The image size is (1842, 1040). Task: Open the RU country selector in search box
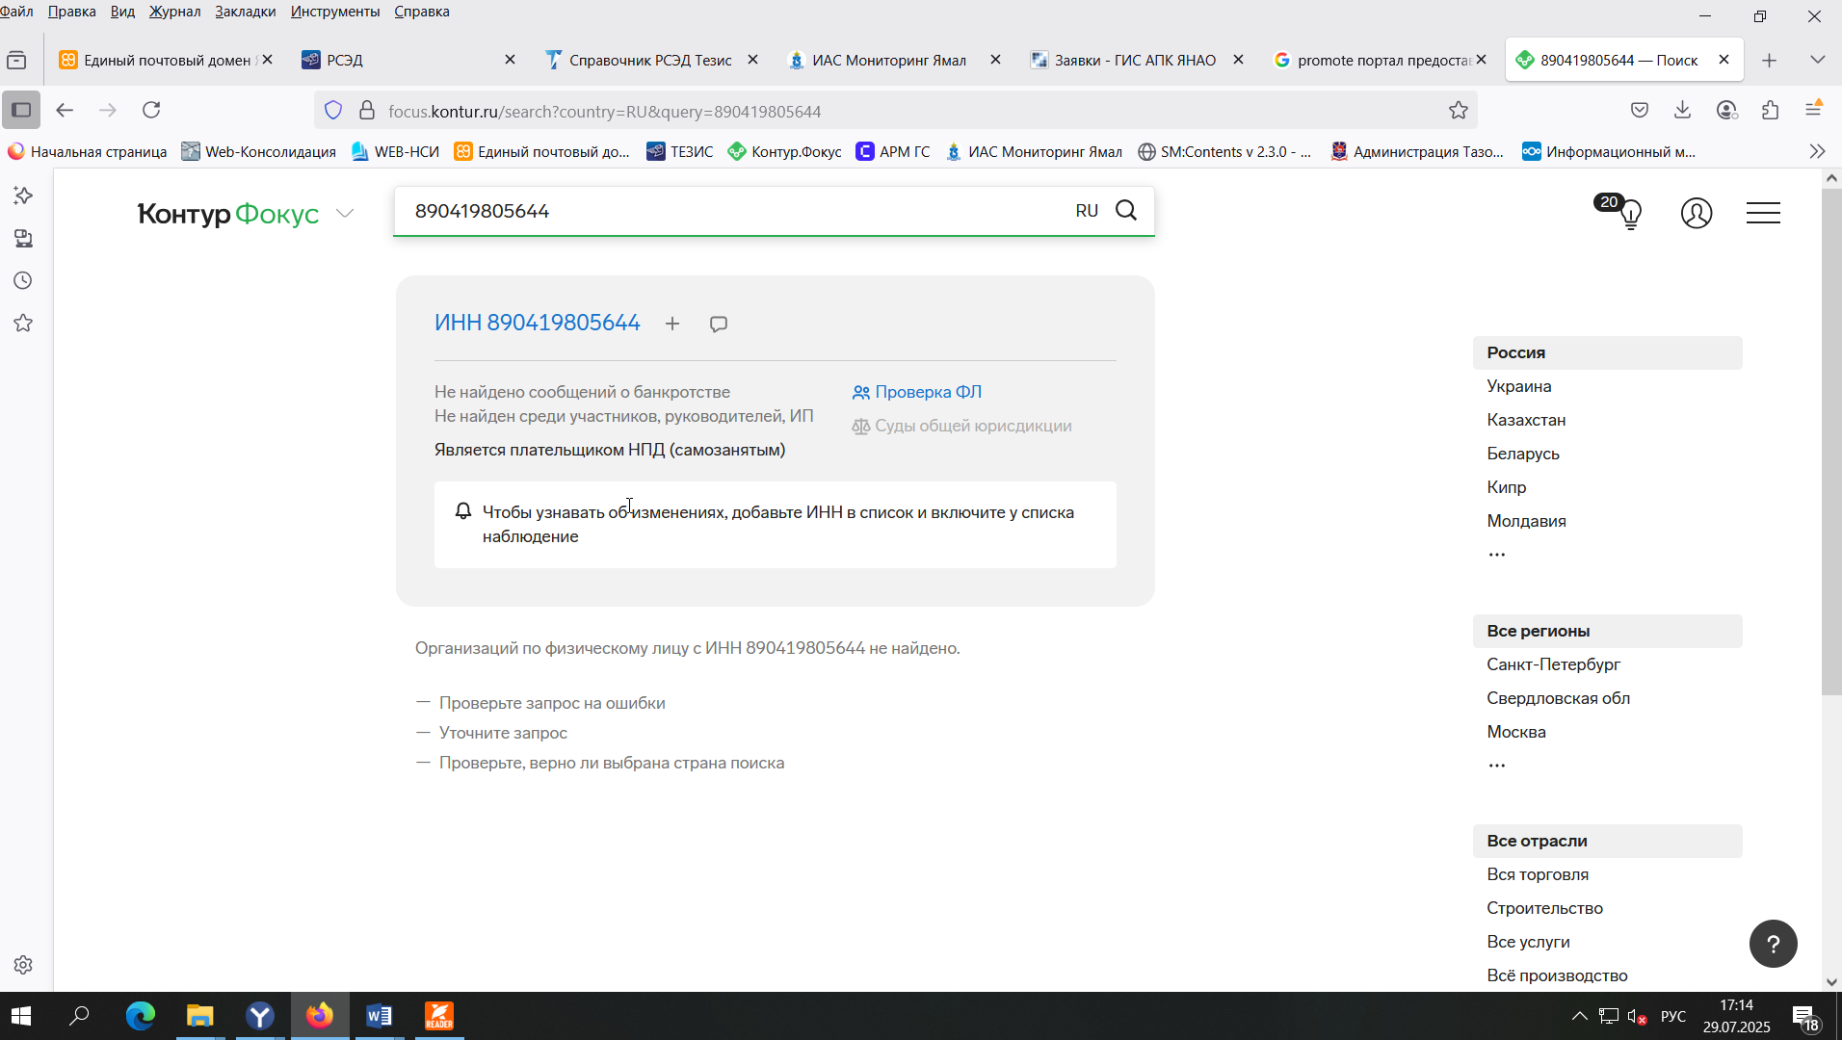1087,210
